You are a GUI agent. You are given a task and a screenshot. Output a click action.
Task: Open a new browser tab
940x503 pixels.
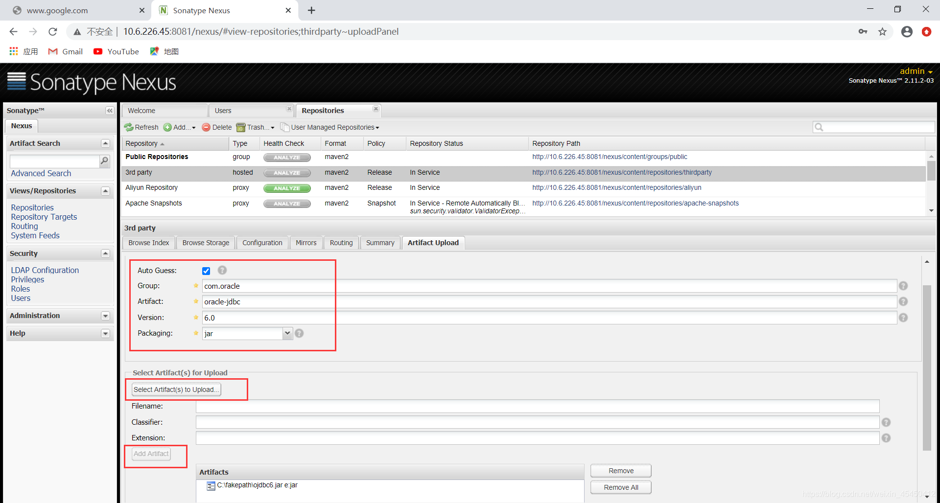pos(311,10)
